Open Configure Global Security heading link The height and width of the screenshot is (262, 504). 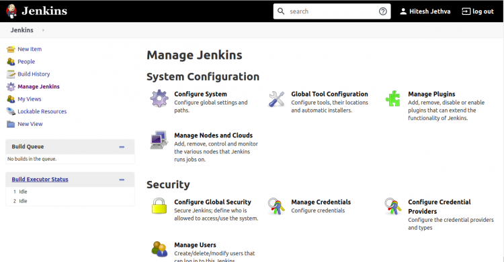click(212, 202)
